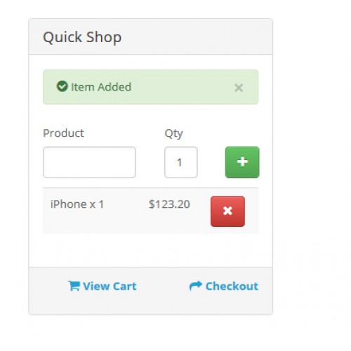Click the Product field label
The image size is (351, 351).
63,133
